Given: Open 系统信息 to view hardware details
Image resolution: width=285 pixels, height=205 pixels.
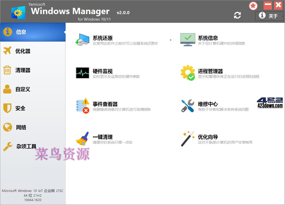Looking at the screenshot, I should click(208, 38).
